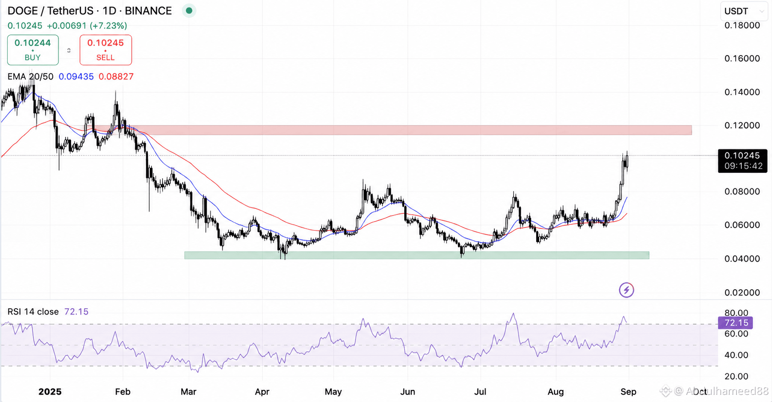Screen dimensions: 772x402
Task: Click the 60.00 RSI axis label
Action: (x=736, y=334)
